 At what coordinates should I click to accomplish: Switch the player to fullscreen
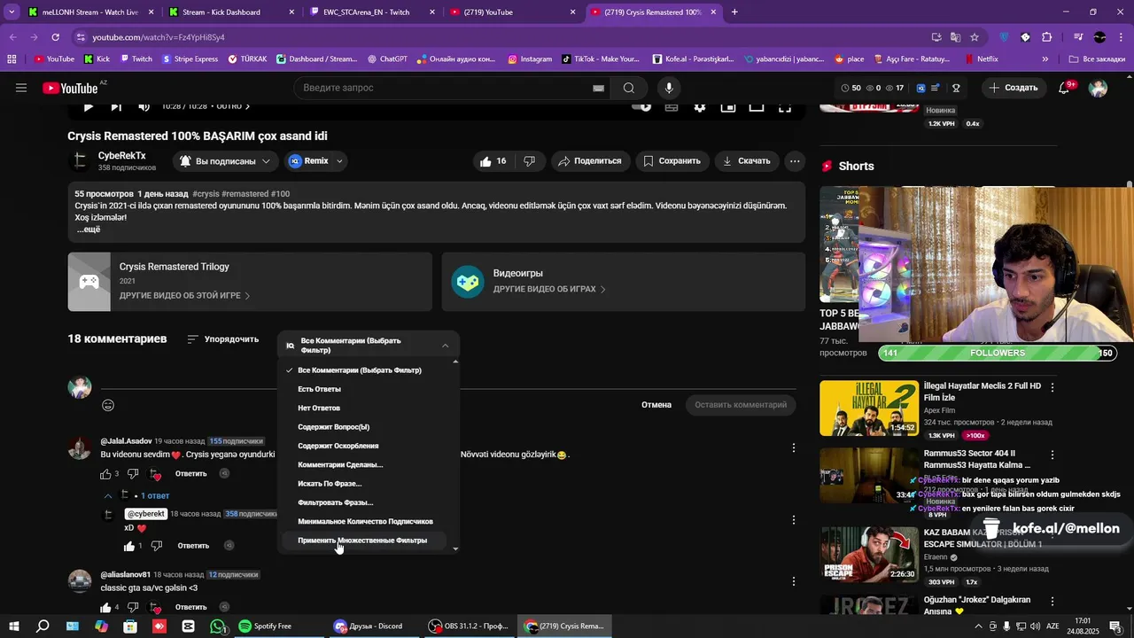click(785, 106)
